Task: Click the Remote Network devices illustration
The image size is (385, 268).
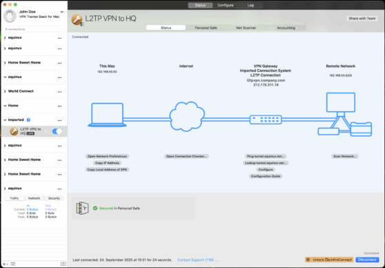Action: (x=345, y=115)
